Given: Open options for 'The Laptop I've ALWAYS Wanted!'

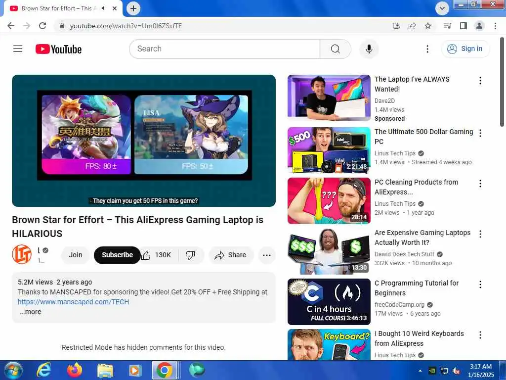Looking at the screenshot, I should click(x=480, y=81).
